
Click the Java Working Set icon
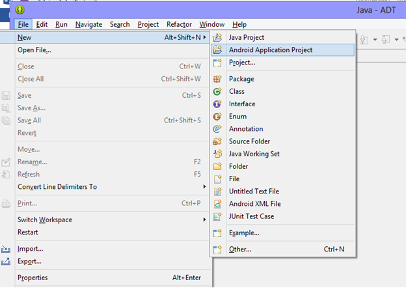click(217, 154)
